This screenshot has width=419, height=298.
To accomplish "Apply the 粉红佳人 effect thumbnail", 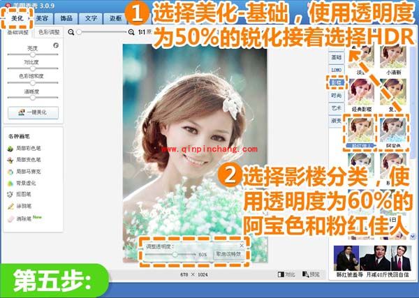I will (361, 130).
